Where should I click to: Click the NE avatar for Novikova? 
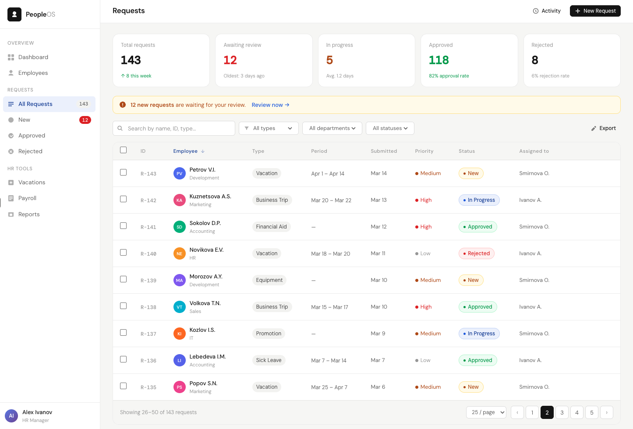click(x=180, y=254)
